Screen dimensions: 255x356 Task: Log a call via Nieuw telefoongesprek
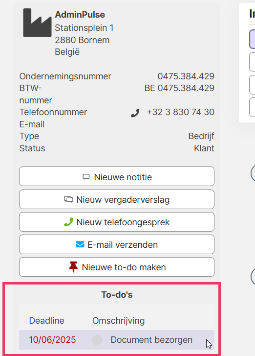click(x=117, y=222)
